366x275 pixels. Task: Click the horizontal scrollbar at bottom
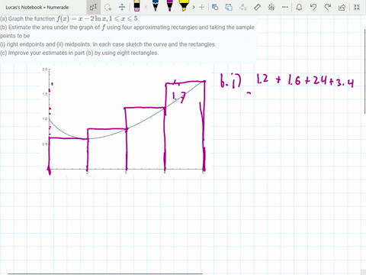tap(105, 273)
